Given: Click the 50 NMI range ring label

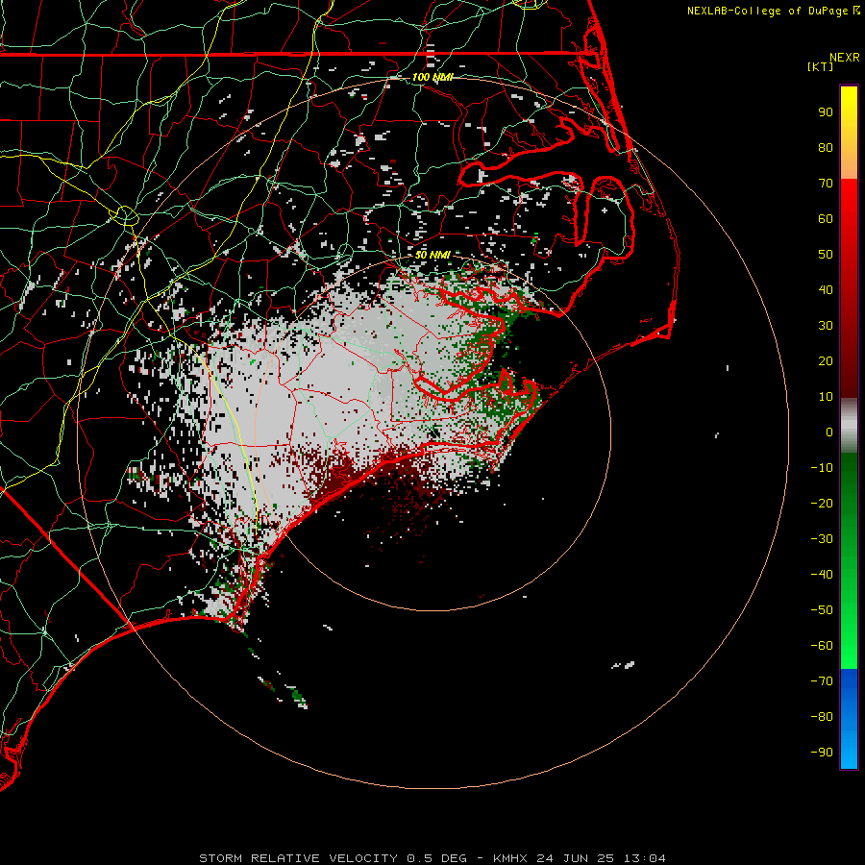Looking at the screenshot, I should coord(432,255).
